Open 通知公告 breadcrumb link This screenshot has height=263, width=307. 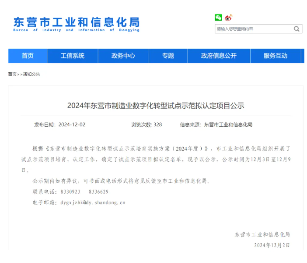coord(31,75)
